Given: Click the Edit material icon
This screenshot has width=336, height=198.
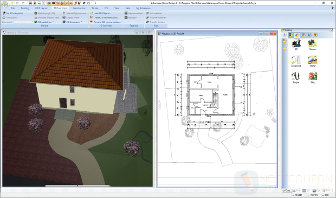Looking at the screenshot, I should pos(147,14).
